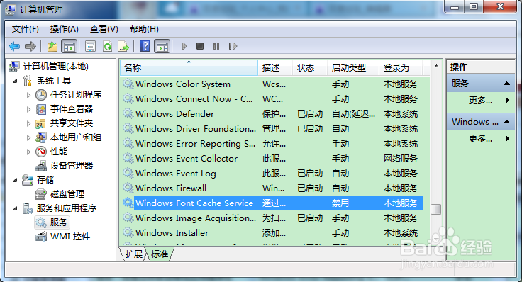Switch to 标准 tab
Screen dimensions: 522x282
(x=160, y=254)
